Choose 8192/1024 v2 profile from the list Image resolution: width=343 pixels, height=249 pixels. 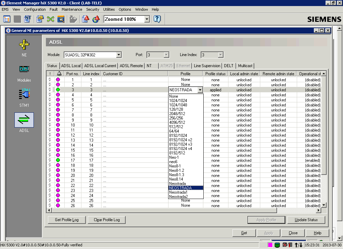point(186,140)
